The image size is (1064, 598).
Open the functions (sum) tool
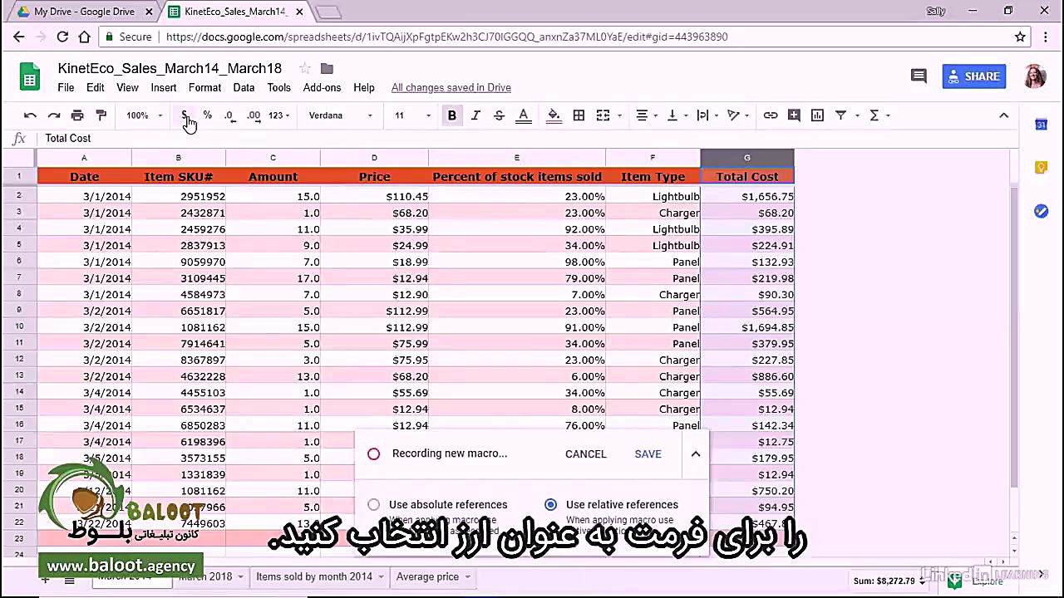[874, 115]
